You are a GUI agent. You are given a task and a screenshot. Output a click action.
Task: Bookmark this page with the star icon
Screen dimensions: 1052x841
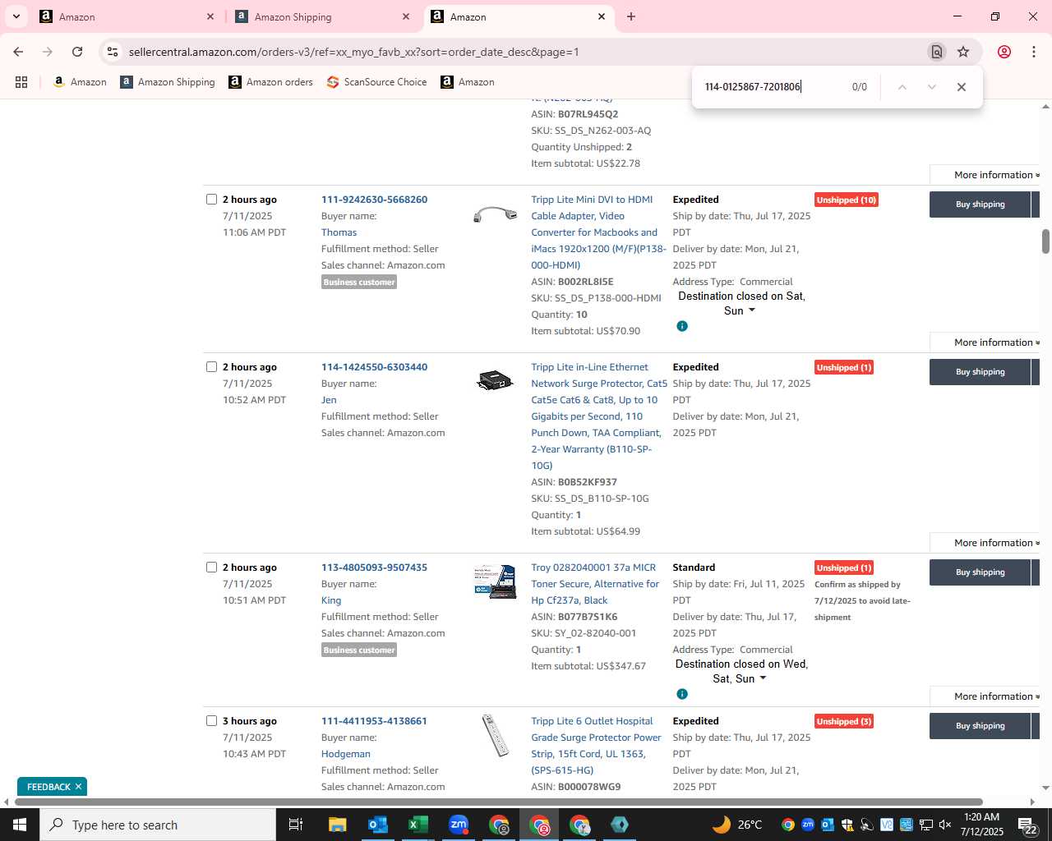pyautogui.click(x=963, y=52)
